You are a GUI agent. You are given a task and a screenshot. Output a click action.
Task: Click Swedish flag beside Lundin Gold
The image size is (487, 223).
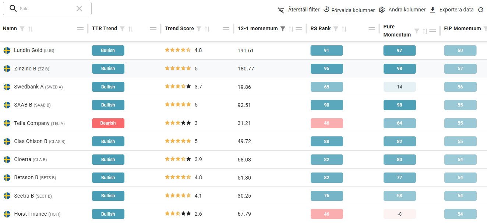(x=7, y=50)
